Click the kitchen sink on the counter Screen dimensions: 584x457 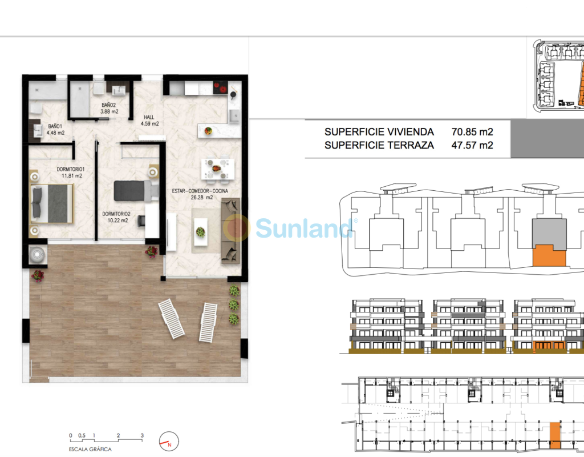234,117
